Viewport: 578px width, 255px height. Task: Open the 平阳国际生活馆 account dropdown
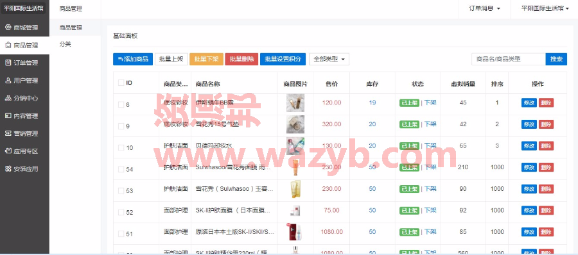545,9
